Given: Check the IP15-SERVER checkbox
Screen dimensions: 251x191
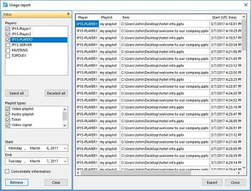Looking at the screenshot, I should point(8,45).
